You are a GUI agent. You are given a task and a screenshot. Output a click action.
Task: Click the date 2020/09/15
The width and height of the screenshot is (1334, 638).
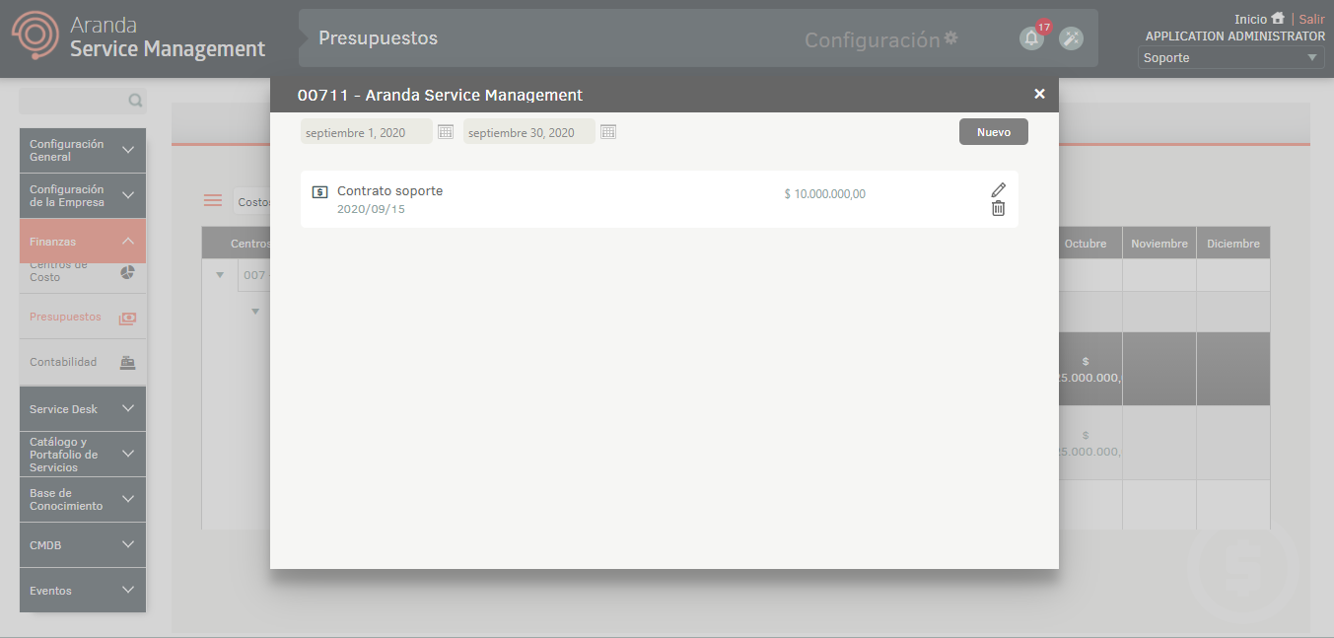coord(371,209)
